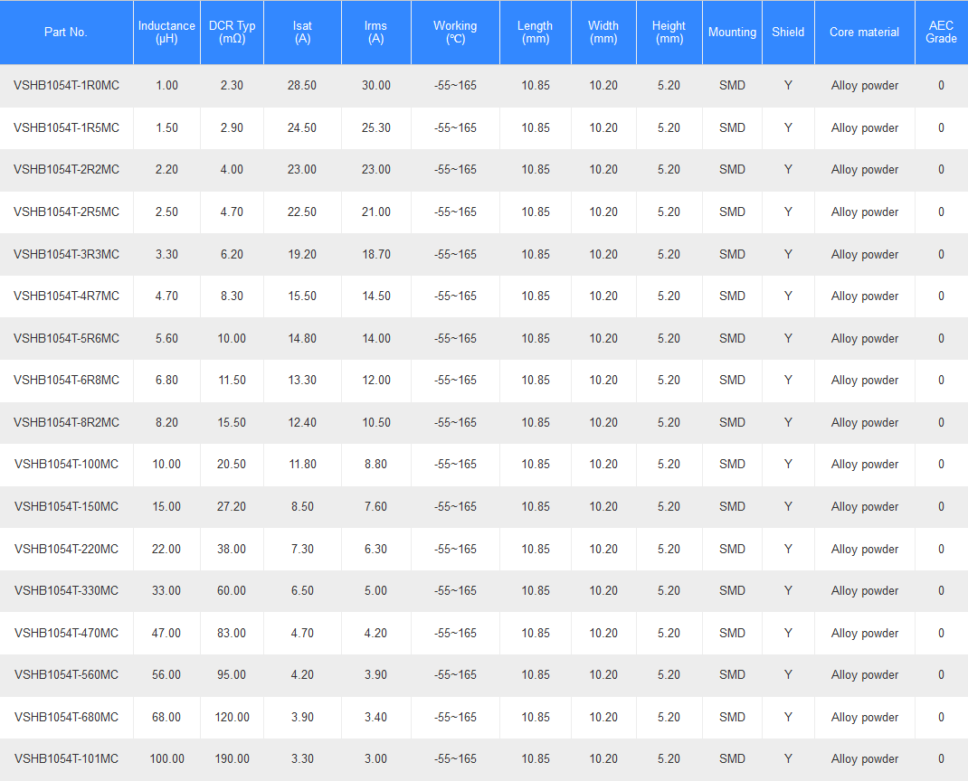Open part VSHB1054T-1R0MC link
The height and width of the screenshot is (781, 968).
(66, 85)
